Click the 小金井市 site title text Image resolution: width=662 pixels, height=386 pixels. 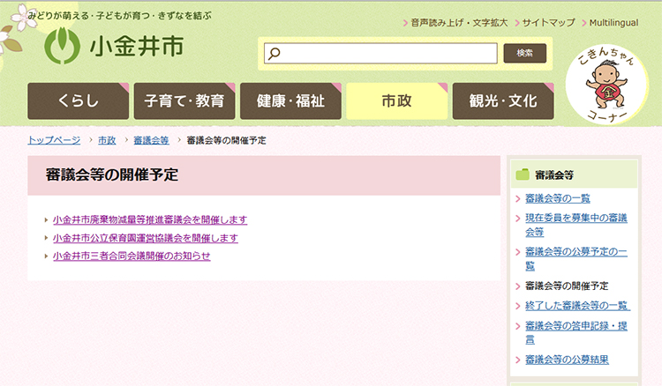coord(137,47)
